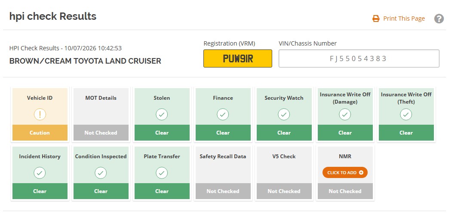Screen dimensions: 470x218
Task: Open the Safety Recall Data tile
Action: click(x=223, y=173)
